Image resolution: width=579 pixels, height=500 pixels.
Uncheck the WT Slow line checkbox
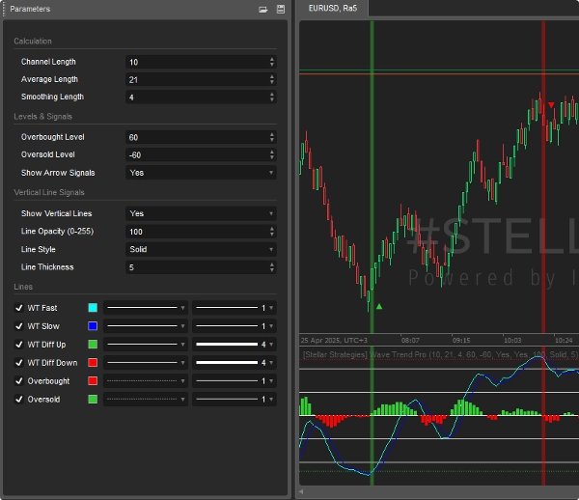tap(19, 326)
